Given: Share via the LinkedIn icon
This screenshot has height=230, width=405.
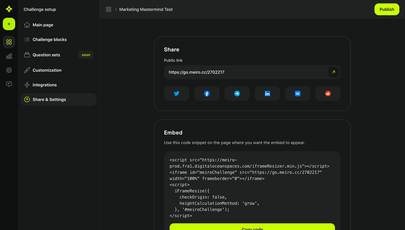Looking at the screenshot, I should pos(267,93).
